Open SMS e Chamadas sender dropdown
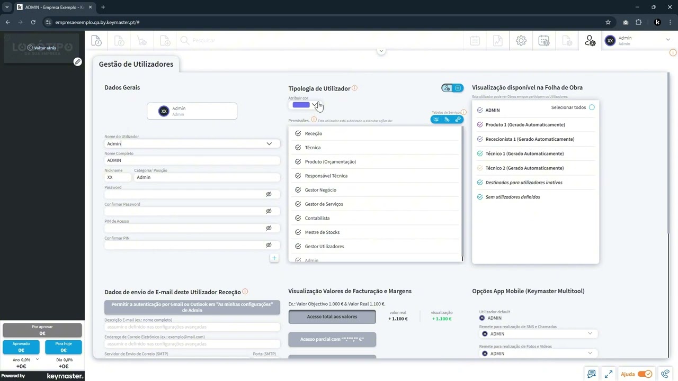 point(590,333)
